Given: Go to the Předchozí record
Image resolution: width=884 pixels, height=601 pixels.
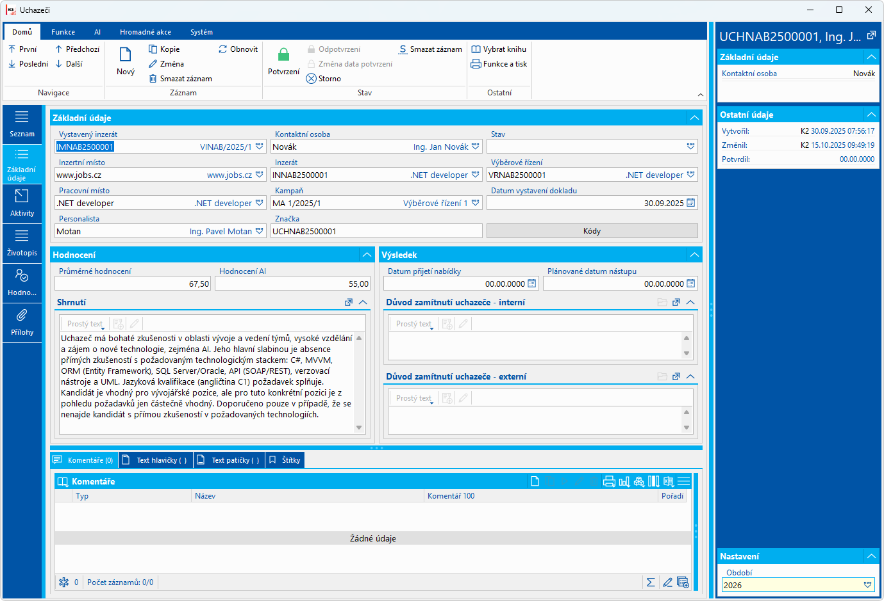Looking at the screenshot, I should [x=77, y=49].
